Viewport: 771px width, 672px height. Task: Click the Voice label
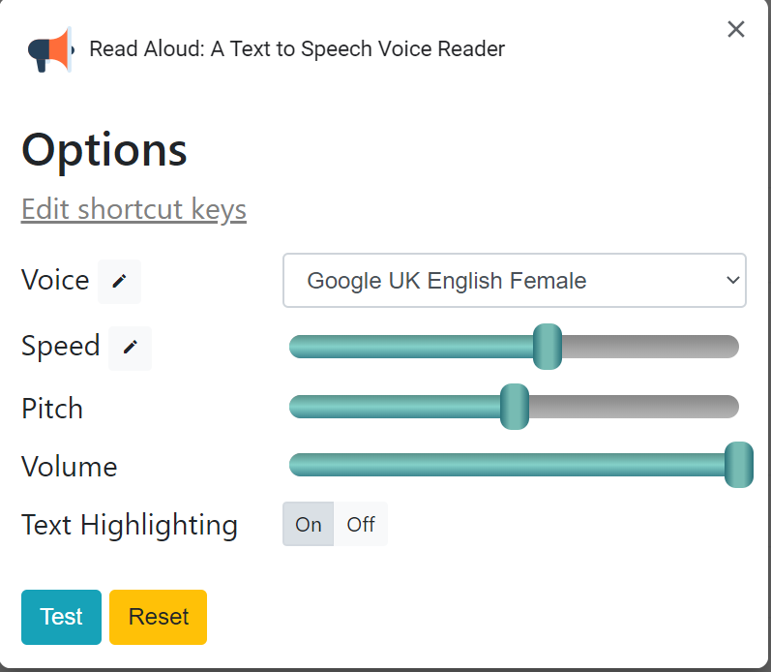coord(55,280)
